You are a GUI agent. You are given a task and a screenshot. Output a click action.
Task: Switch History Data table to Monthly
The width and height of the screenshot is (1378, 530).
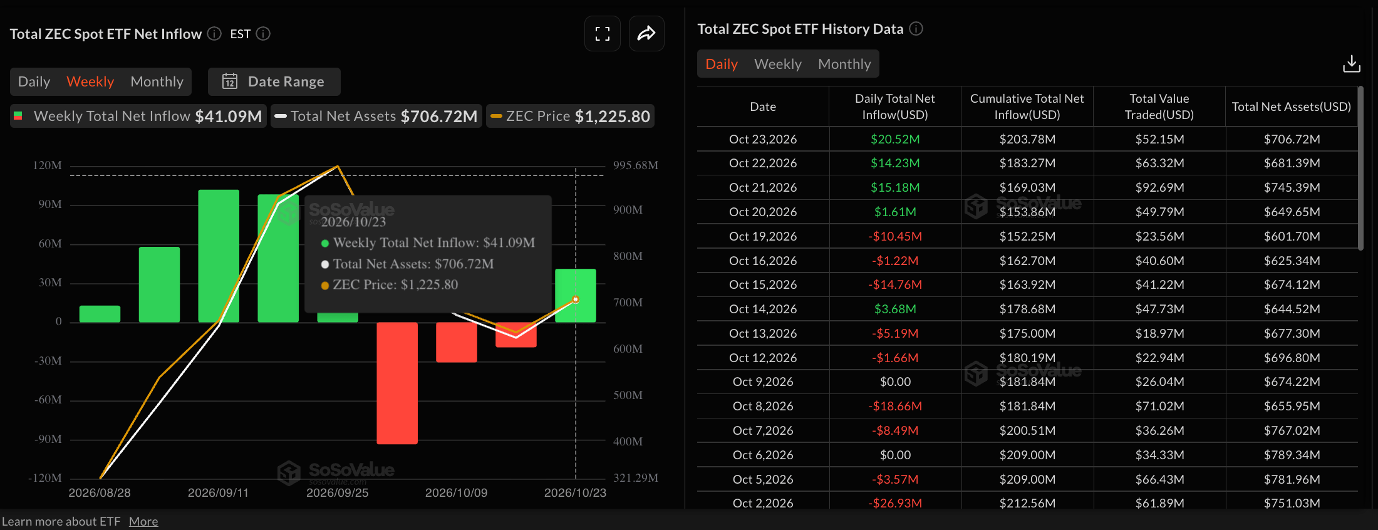coord(844,64)
